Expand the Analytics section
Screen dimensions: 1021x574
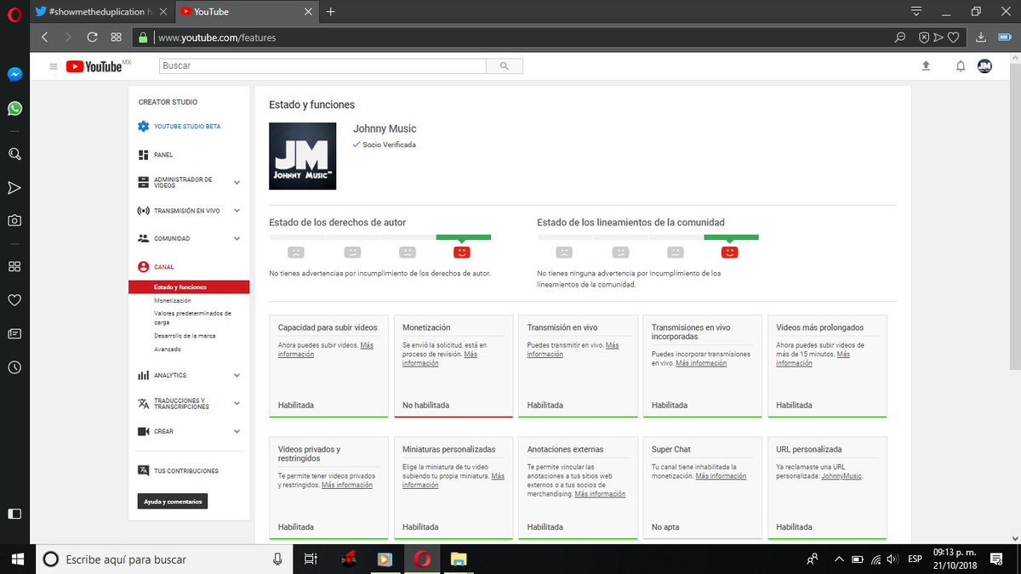click(237, 375)
